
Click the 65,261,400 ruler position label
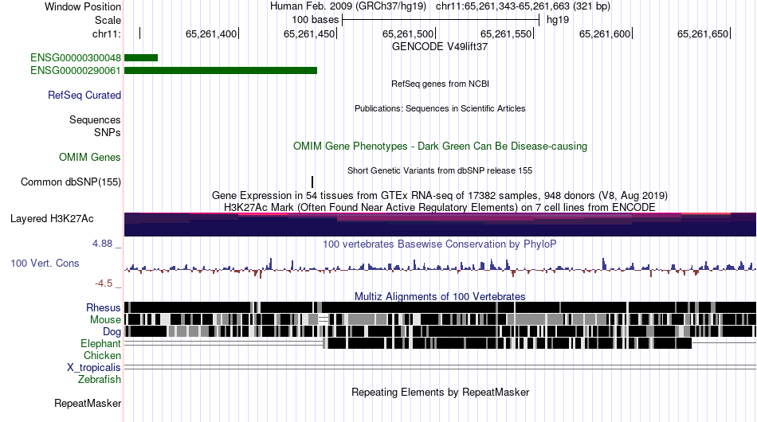pyautogui.click(x=211, y=34)
